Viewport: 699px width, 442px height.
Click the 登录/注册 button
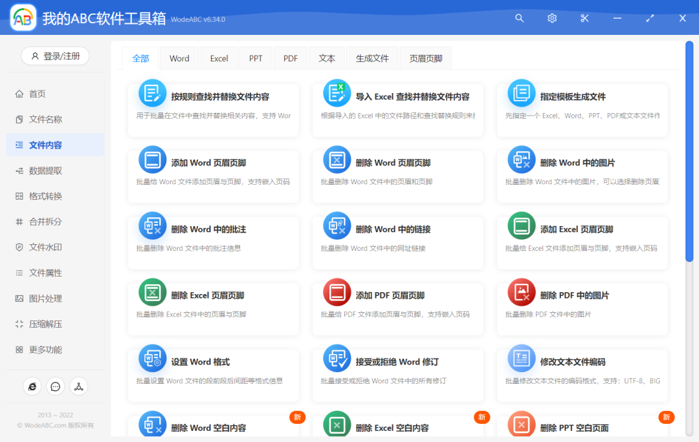click(55, 56)
